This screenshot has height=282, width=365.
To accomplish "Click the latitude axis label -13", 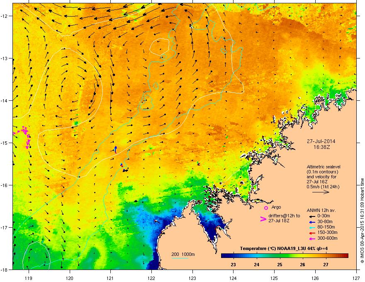I will pos(5,58).
